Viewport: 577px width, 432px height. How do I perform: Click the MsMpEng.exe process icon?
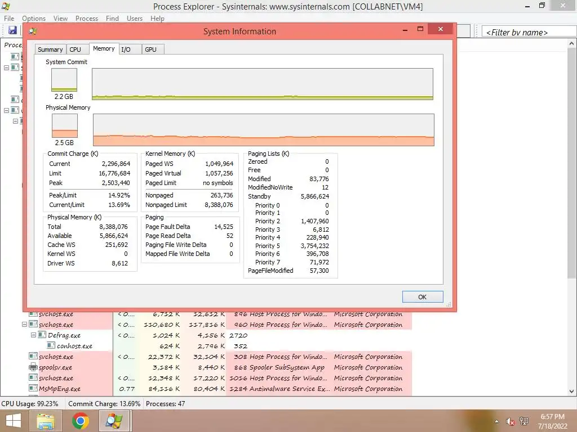coord(33,388)
